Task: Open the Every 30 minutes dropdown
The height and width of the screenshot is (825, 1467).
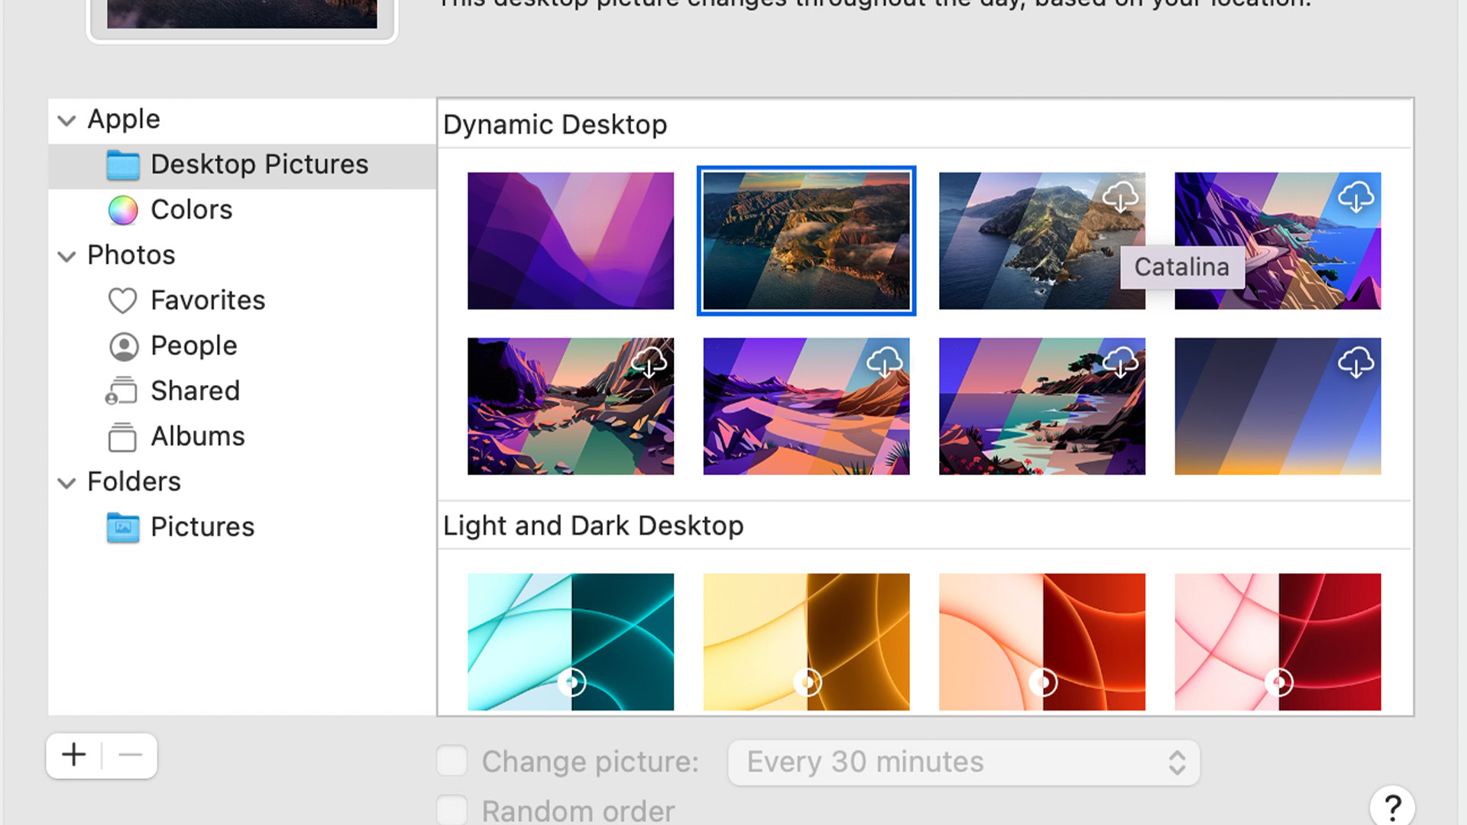Action: (963, 762)
